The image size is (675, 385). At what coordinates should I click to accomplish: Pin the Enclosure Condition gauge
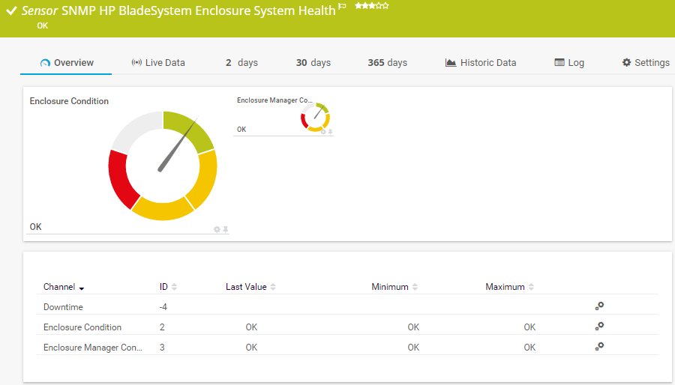[225, 229]
